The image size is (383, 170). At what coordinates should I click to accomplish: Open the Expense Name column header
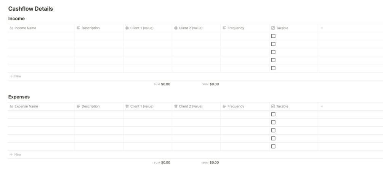pos(41,106)
